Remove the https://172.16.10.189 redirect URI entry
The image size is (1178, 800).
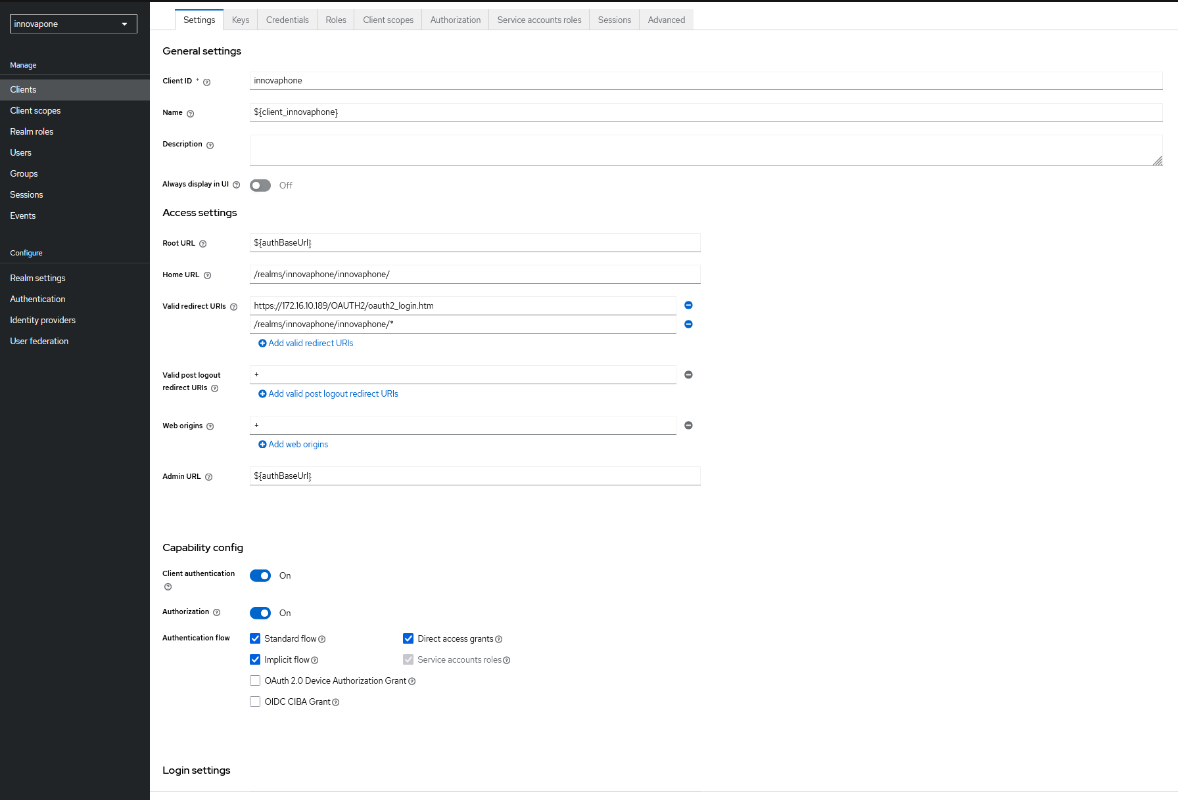(x=688, y=305)
